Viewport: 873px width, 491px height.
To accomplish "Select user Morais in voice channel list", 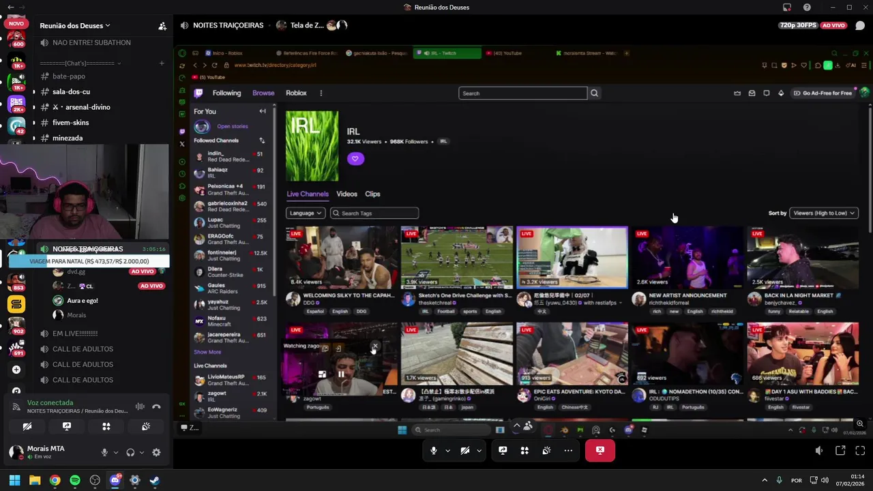I will (76, 316).
